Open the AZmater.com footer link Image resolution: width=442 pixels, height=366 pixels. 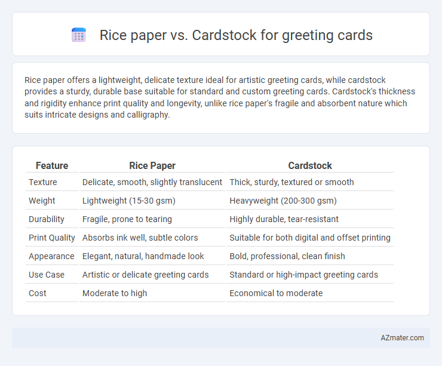(402, 338)
